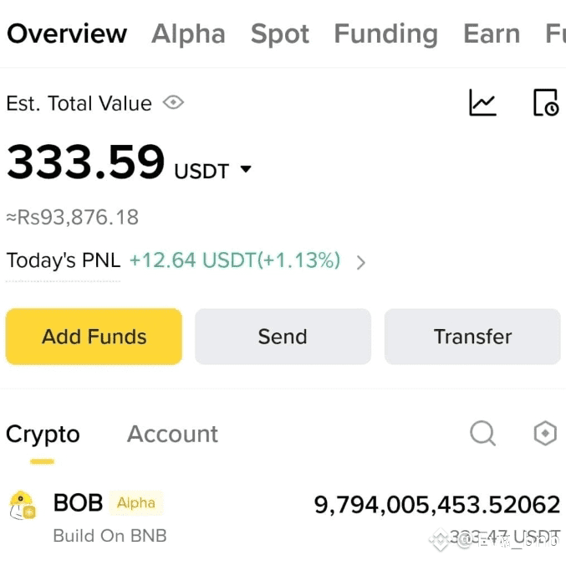
Task: Tap the Transfer button
Action: (472, 337)
